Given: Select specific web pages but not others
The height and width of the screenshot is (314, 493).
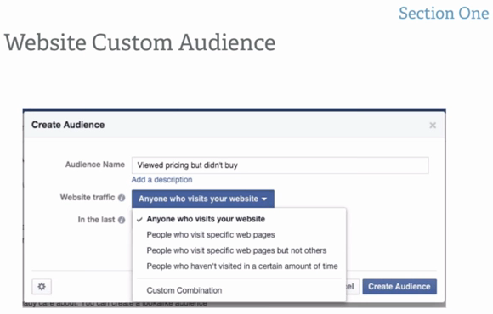Looking at the screenshot, I should click(236, 250).
